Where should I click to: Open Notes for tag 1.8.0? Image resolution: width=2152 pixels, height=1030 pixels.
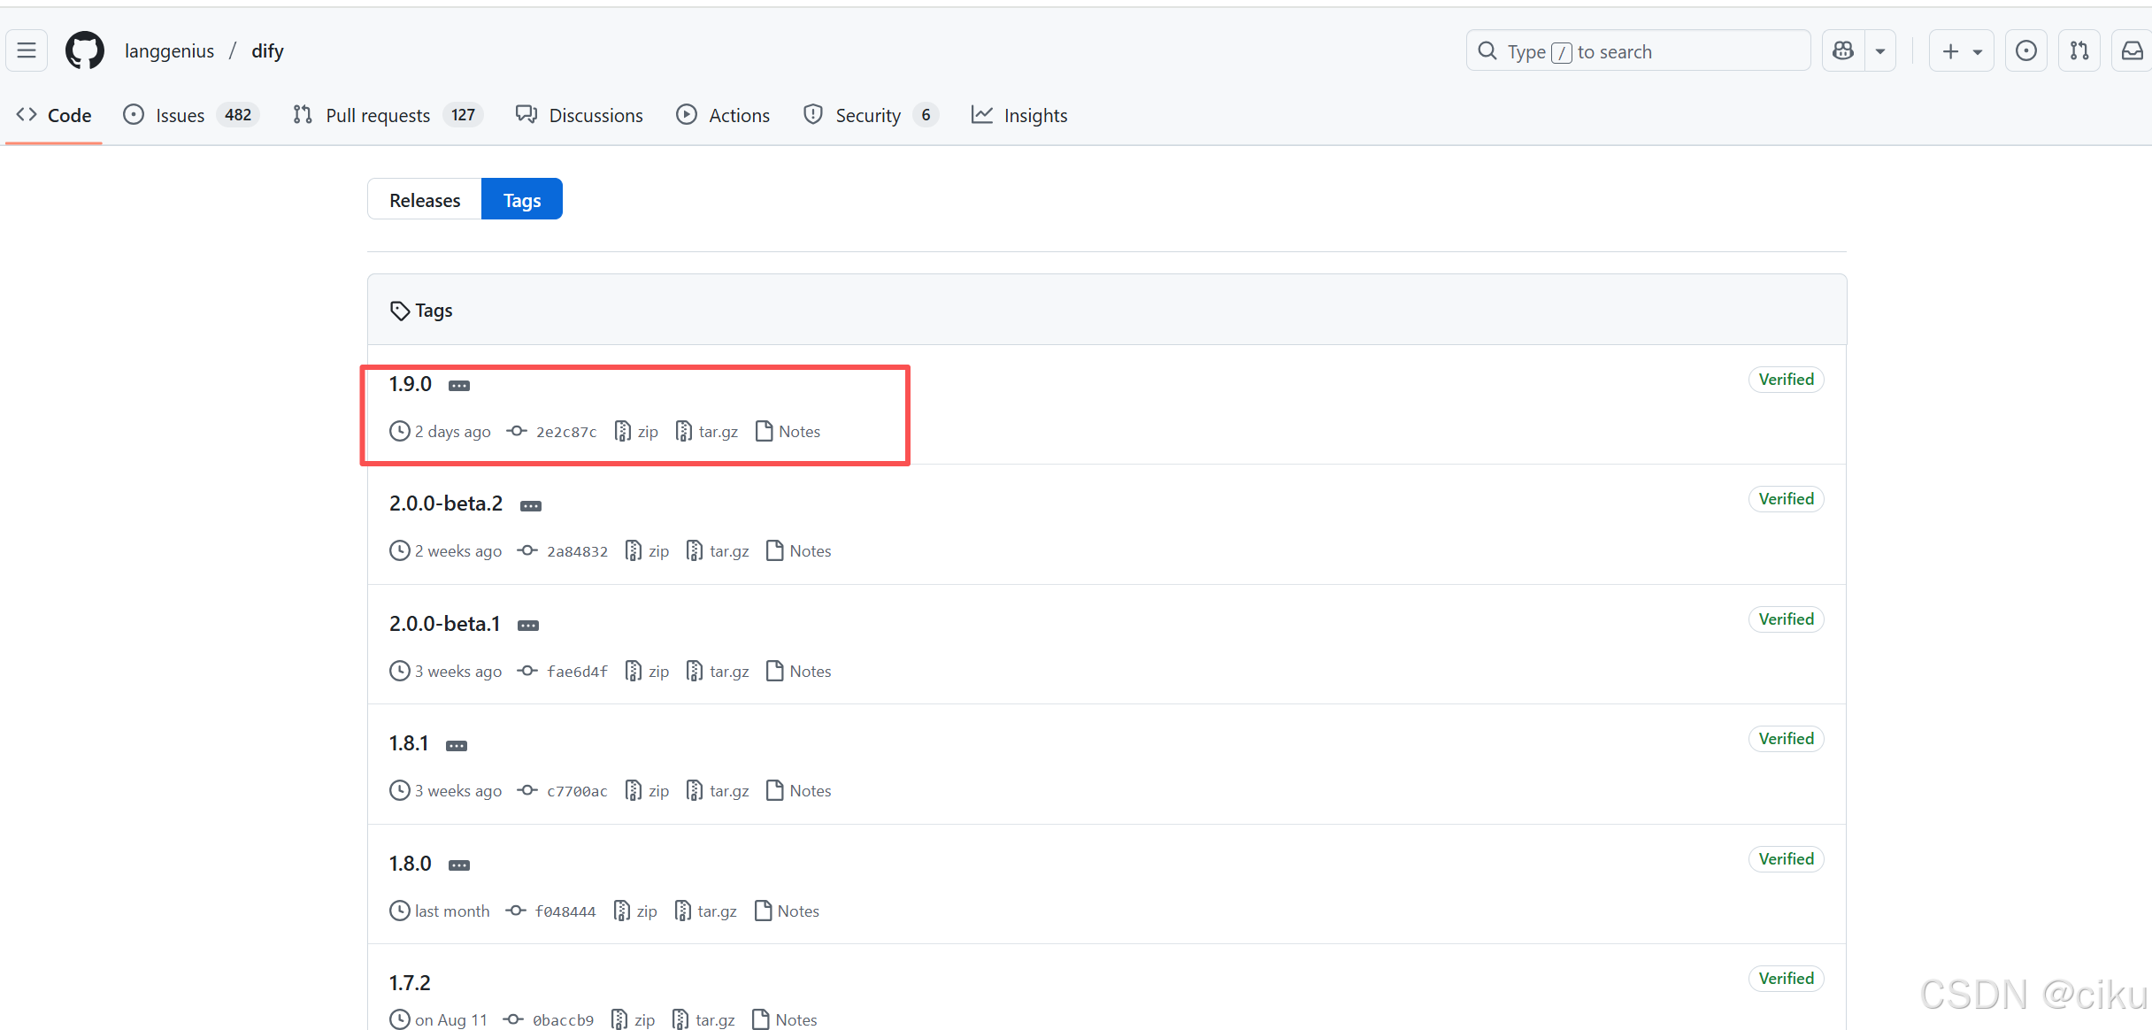point(787,911)
